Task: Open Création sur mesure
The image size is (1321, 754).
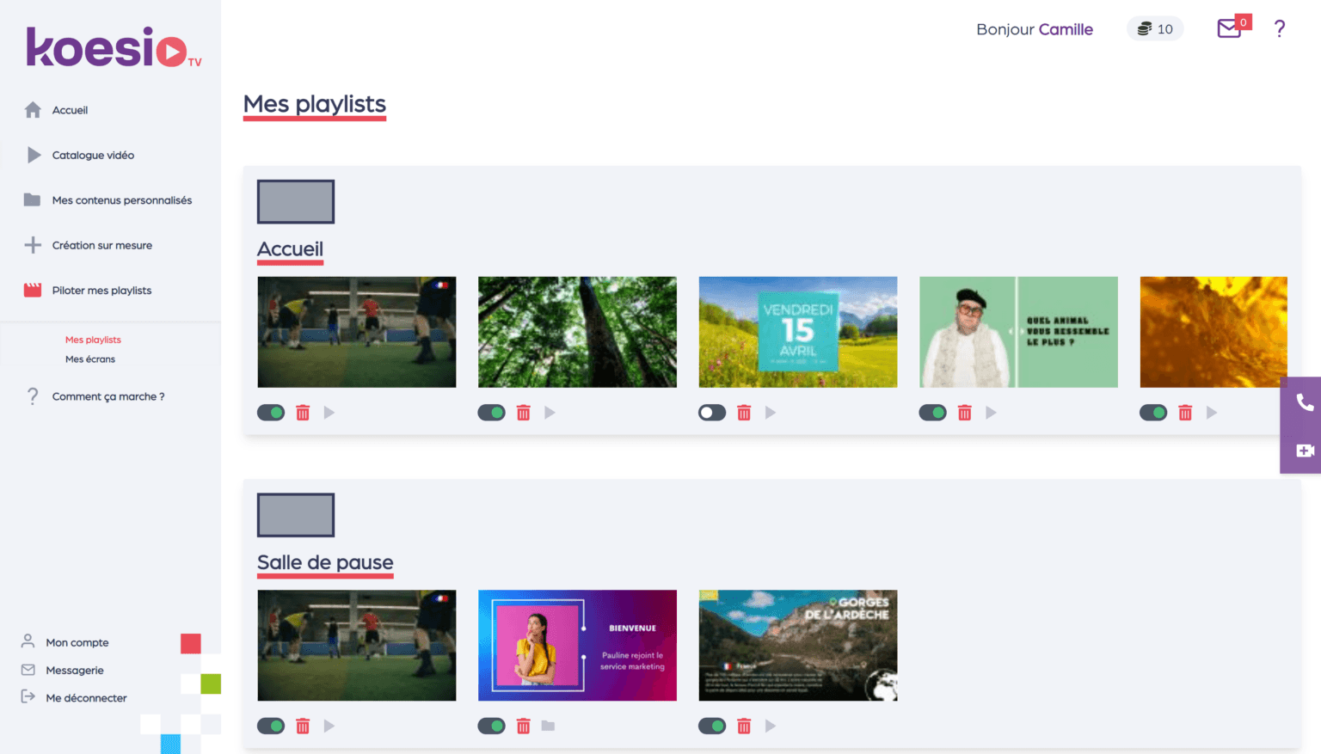Action: [x=101, y=245]
